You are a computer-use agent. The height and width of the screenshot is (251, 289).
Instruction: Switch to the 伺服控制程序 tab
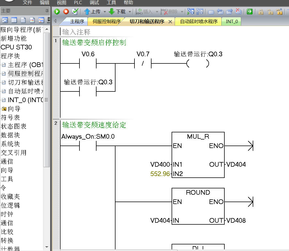pos(107,21)
